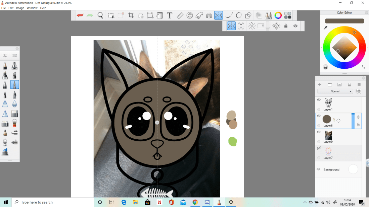The image size is (369, 207).
Task: Choose the Text tool
Action: [x=170, y=15]
